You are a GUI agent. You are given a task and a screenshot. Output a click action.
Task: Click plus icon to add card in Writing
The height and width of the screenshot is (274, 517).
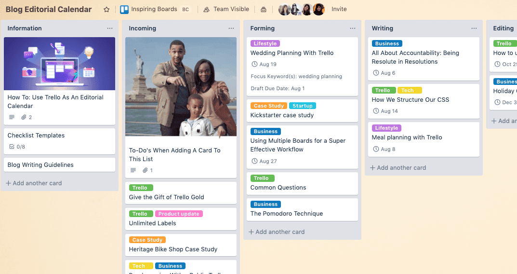tap(372, 168)
